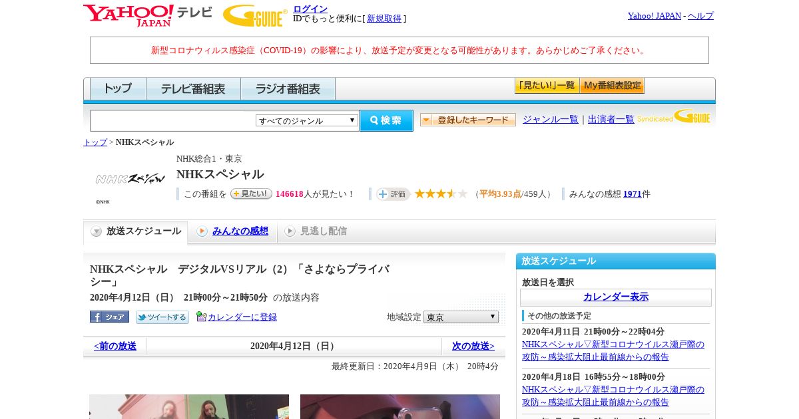Open the April 18 NHKスペシャル schedule link
Screen dimensions: 799x419
[613, 396]
